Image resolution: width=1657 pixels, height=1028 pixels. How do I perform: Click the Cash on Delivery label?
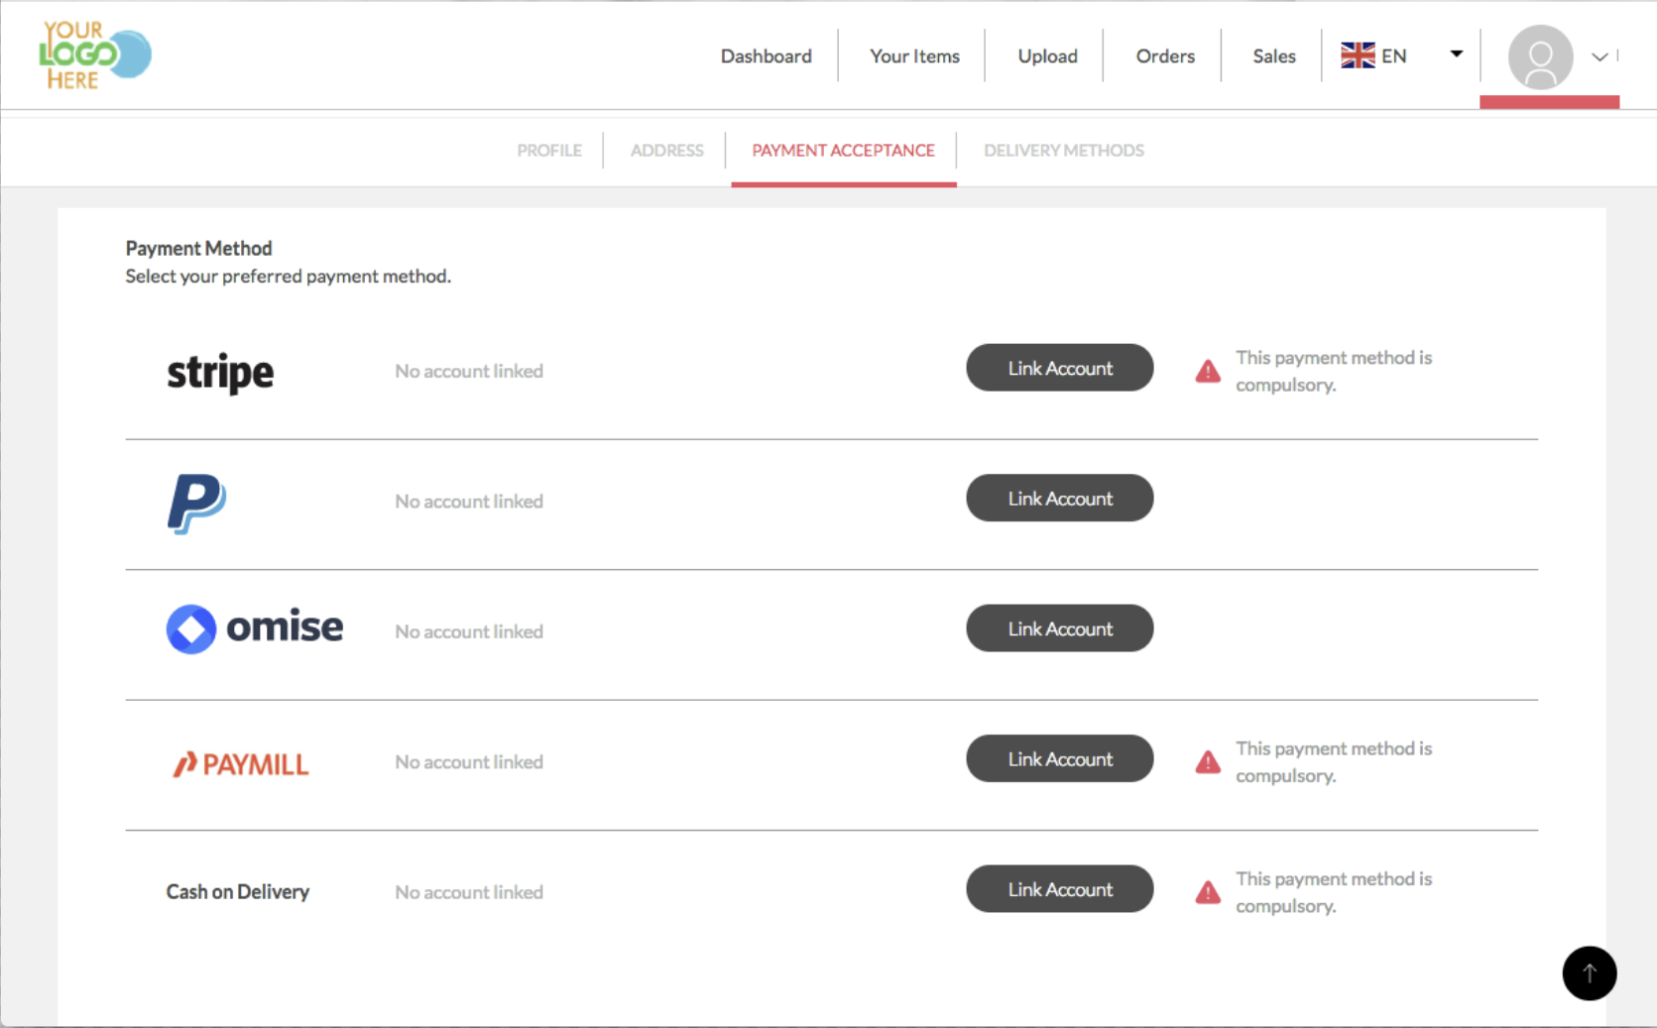click(x=237, y=892)
